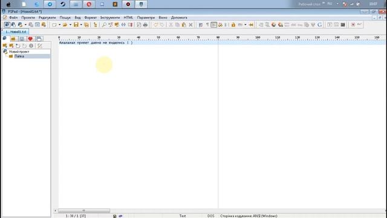Open the Пошук menu
The width and height of the screenshot is (387, 218).
65,18
